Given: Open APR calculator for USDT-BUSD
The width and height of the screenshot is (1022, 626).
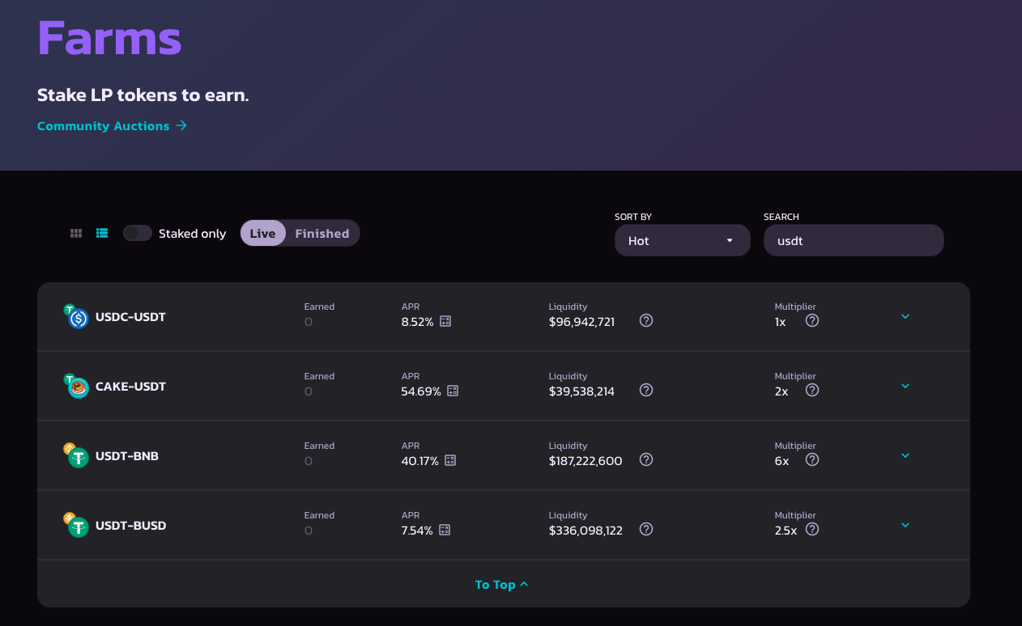Looking at the screenshot, I should coord(445,530).
